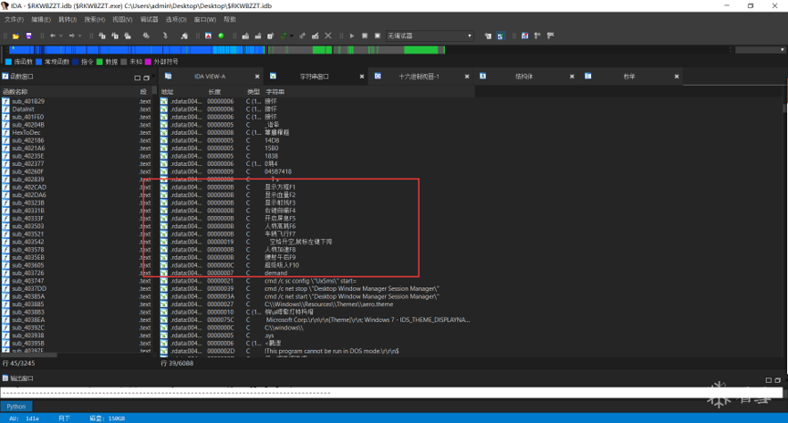Open the 编辑(E) menu
Viewport: 788px width, 423px height.
coord(41,19)
